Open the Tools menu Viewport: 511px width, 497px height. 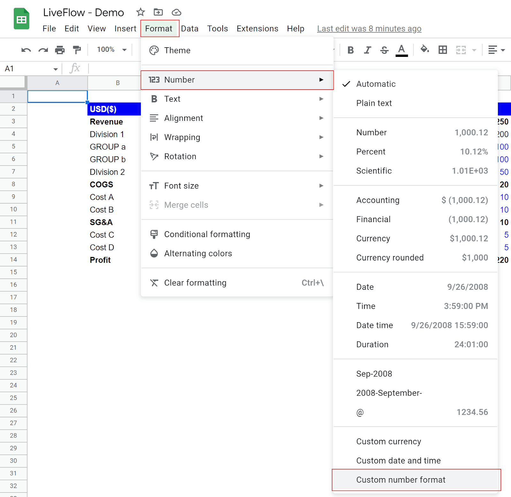point(217,29)
